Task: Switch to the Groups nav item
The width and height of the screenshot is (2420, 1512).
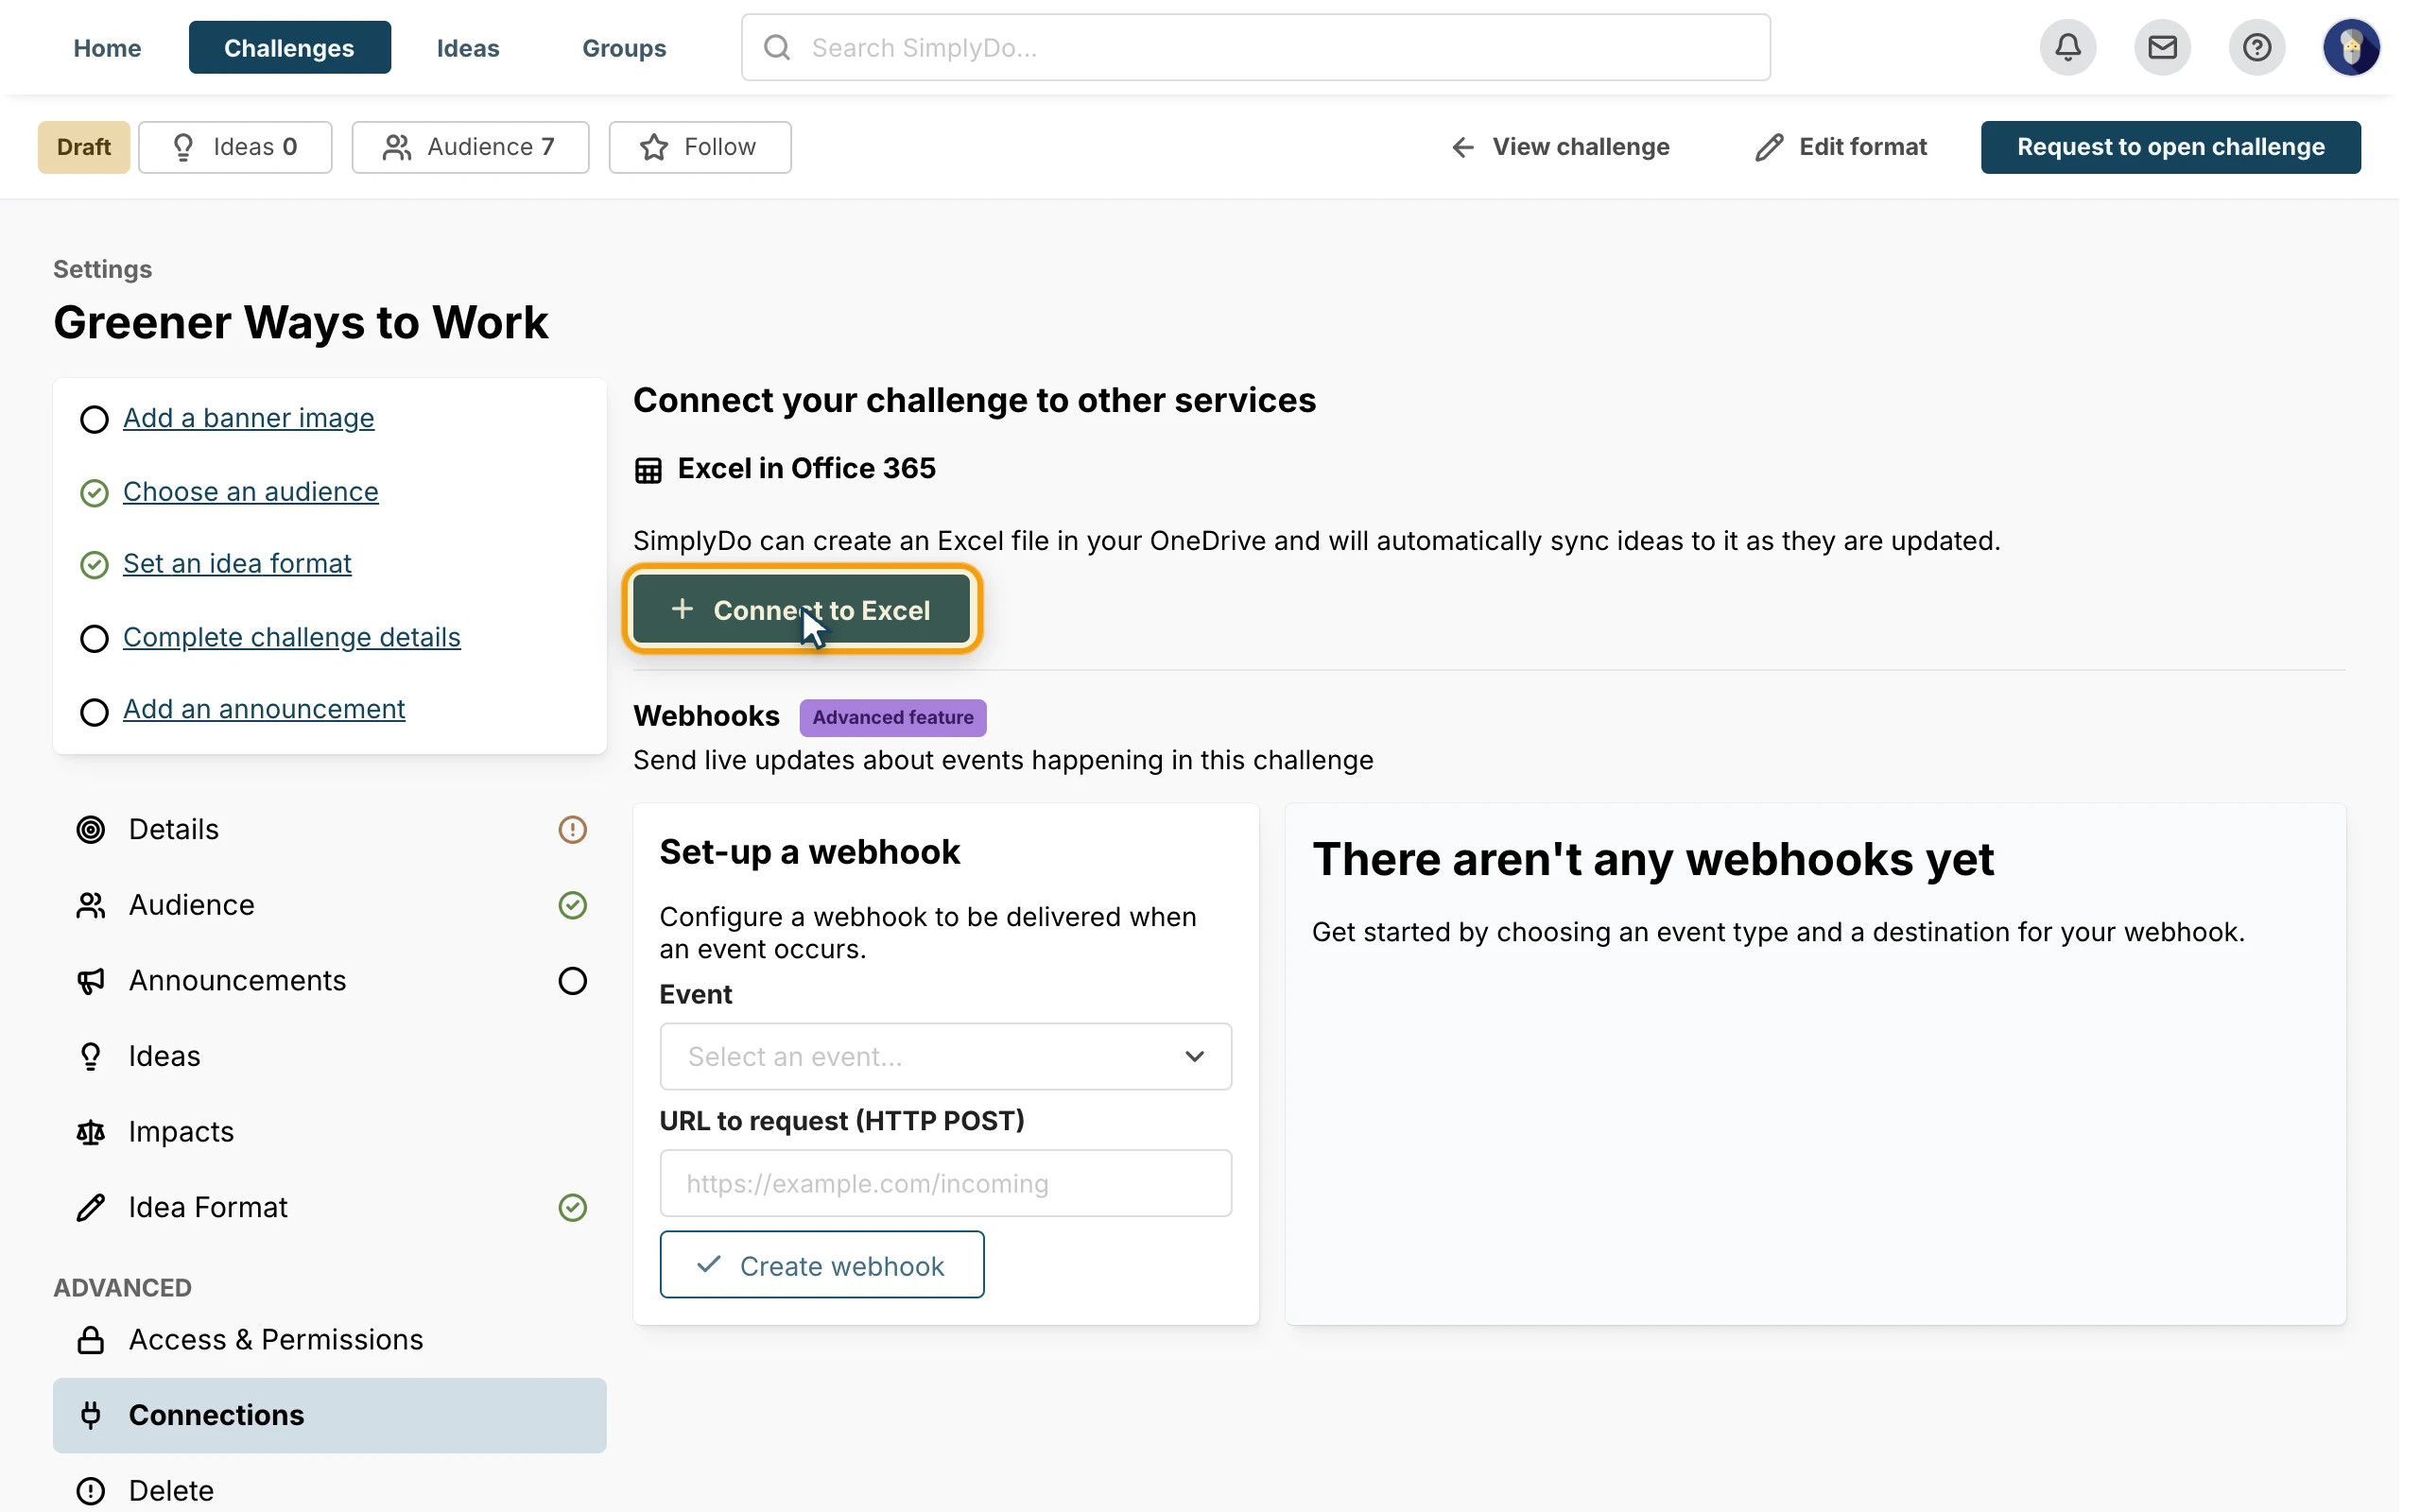Action: coord(624,47)
